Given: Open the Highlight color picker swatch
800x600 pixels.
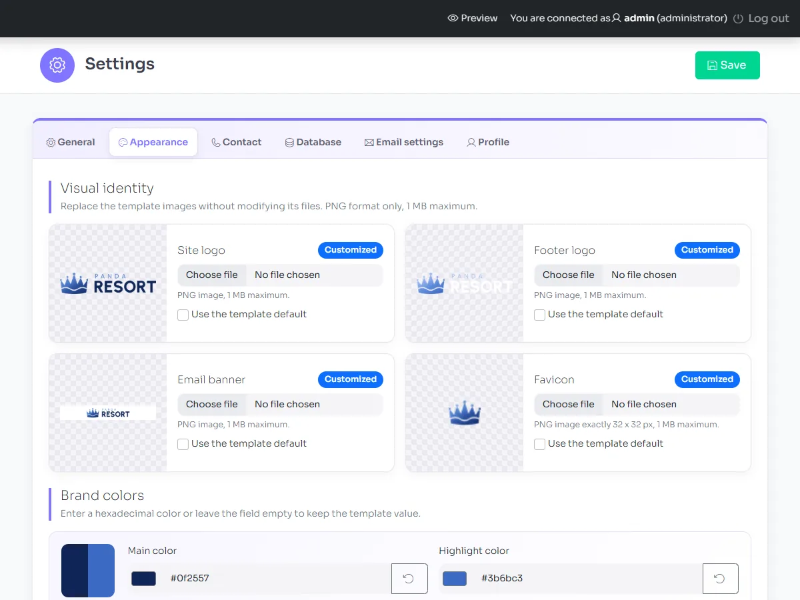Looking at the screenshot, I should (455, 579).
